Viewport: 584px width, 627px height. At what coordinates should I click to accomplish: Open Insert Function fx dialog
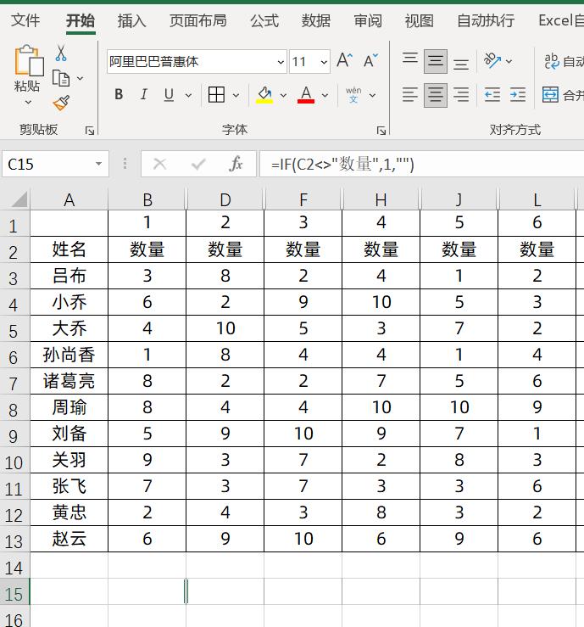[236, 164]
